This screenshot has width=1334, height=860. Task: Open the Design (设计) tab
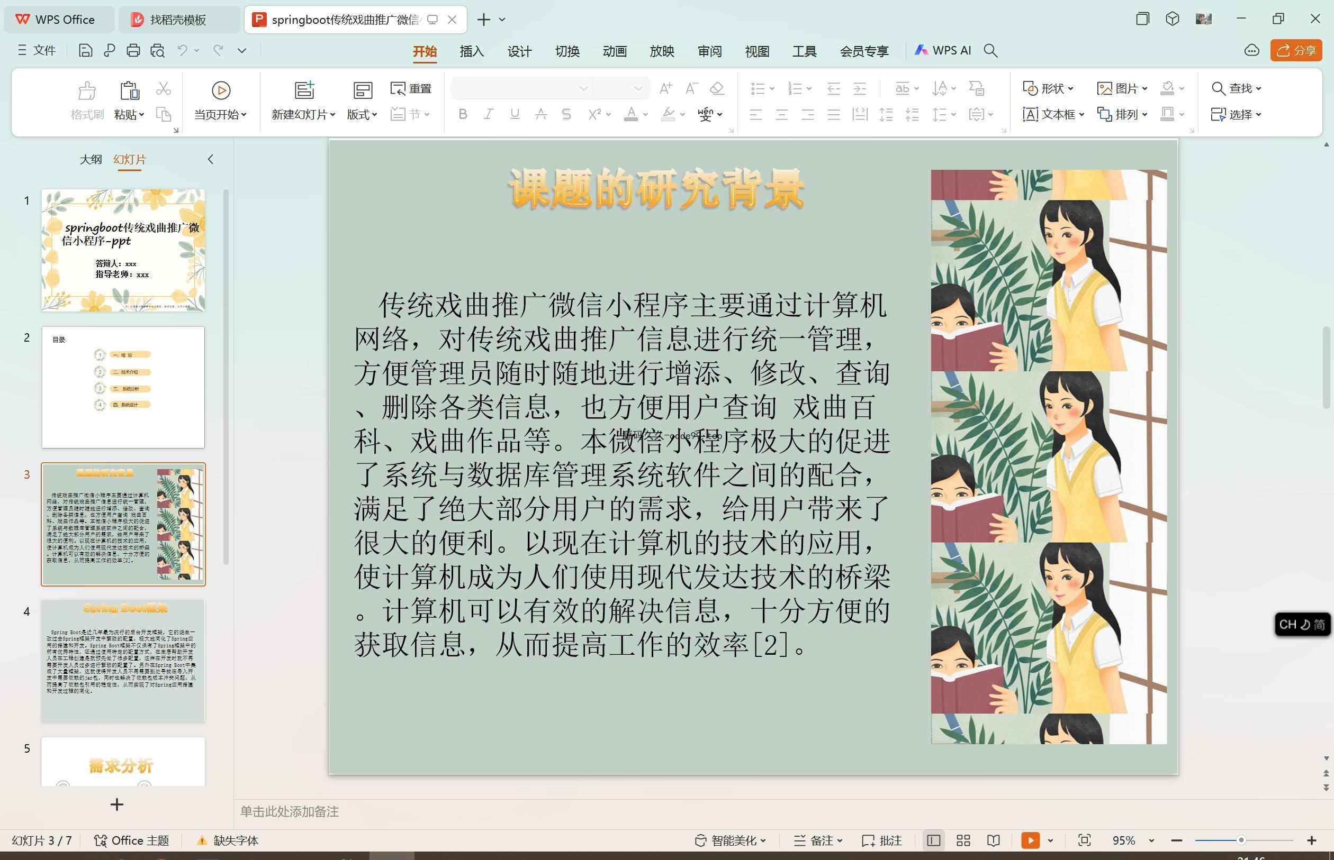[x=519, y=51]
